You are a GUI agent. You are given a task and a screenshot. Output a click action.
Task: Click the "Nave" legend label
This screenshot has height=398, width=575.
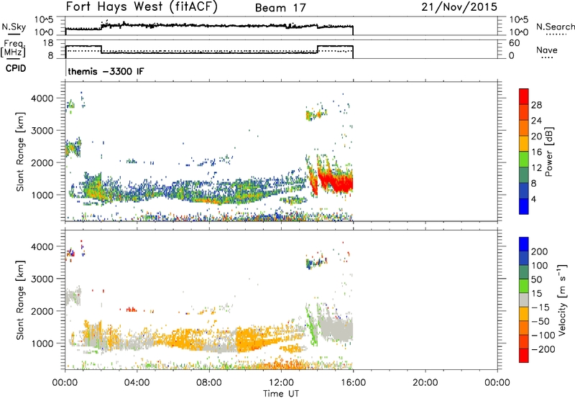click(x=546, y=50)
